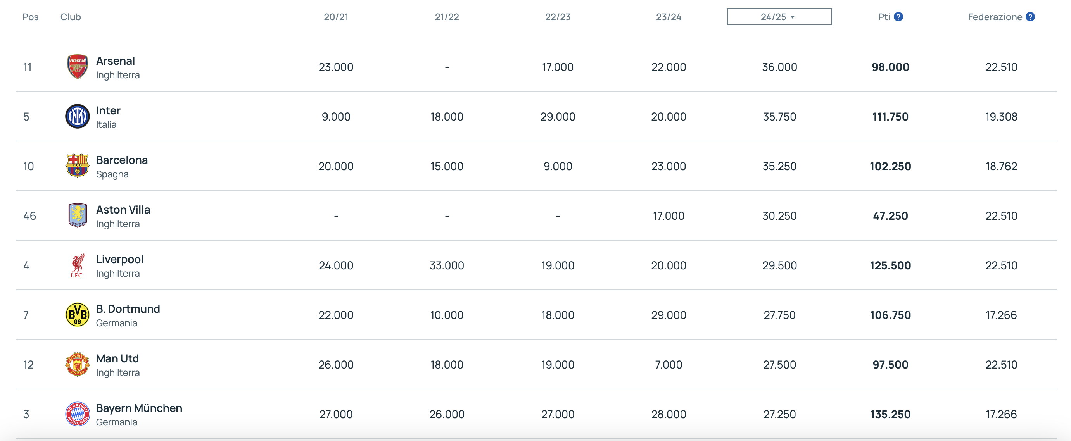Sort by the 22/23 column header
The image size is (1071, 441).
pyautogui.click(x=558, y=17)
